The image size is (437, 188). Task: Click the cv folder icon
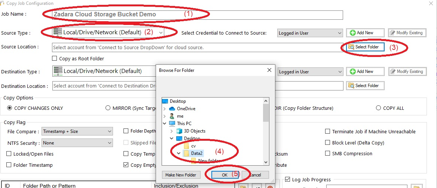click(186, 146)
